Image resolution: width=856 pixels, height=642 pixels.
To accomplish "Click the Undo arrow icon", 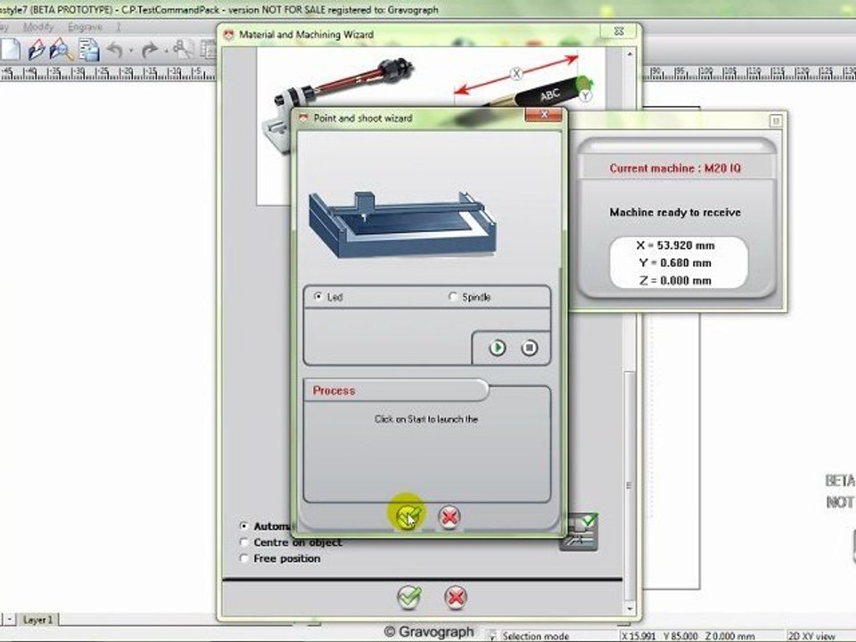I will [115, 50].
